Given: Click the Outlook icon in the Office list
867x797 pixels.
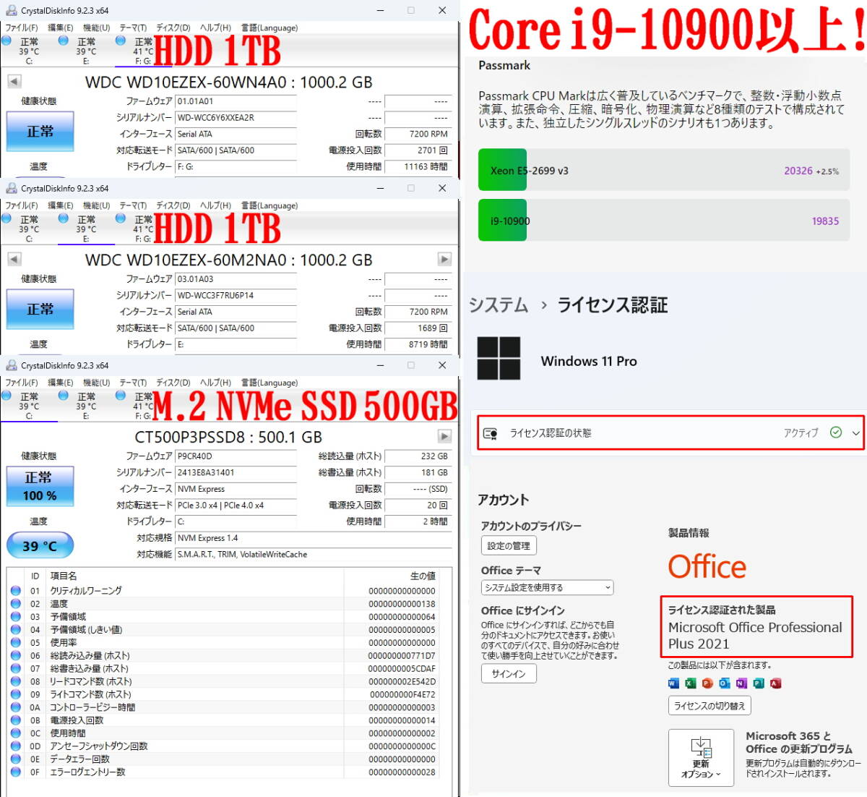Looking at the screenshot, I should pos(723,683).
